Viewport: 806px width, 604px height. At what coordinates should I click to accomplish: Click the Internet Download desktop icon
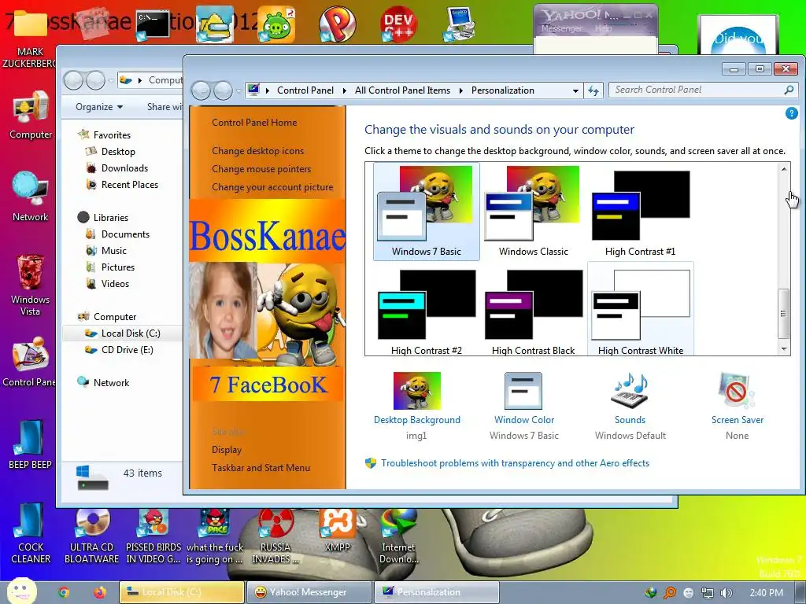(399, 536)
